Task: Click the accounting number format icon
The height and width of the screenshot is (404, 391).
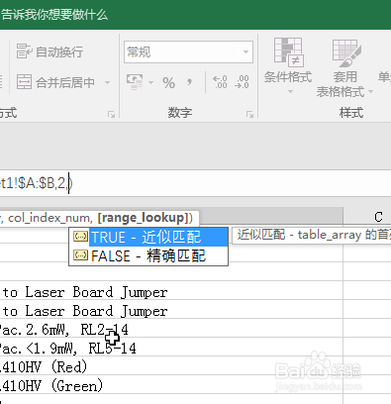Action: (x=135, y=82)
